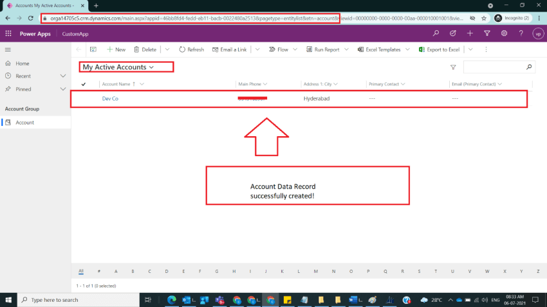This screenshot has height=307, width=547.
Task: Open the Email a Link dropdown arrow
Action: click(257, 49)
